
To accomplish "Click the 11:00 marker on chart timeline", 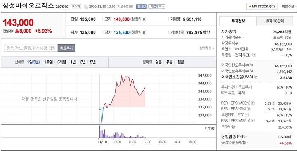I will coord(132,142).
